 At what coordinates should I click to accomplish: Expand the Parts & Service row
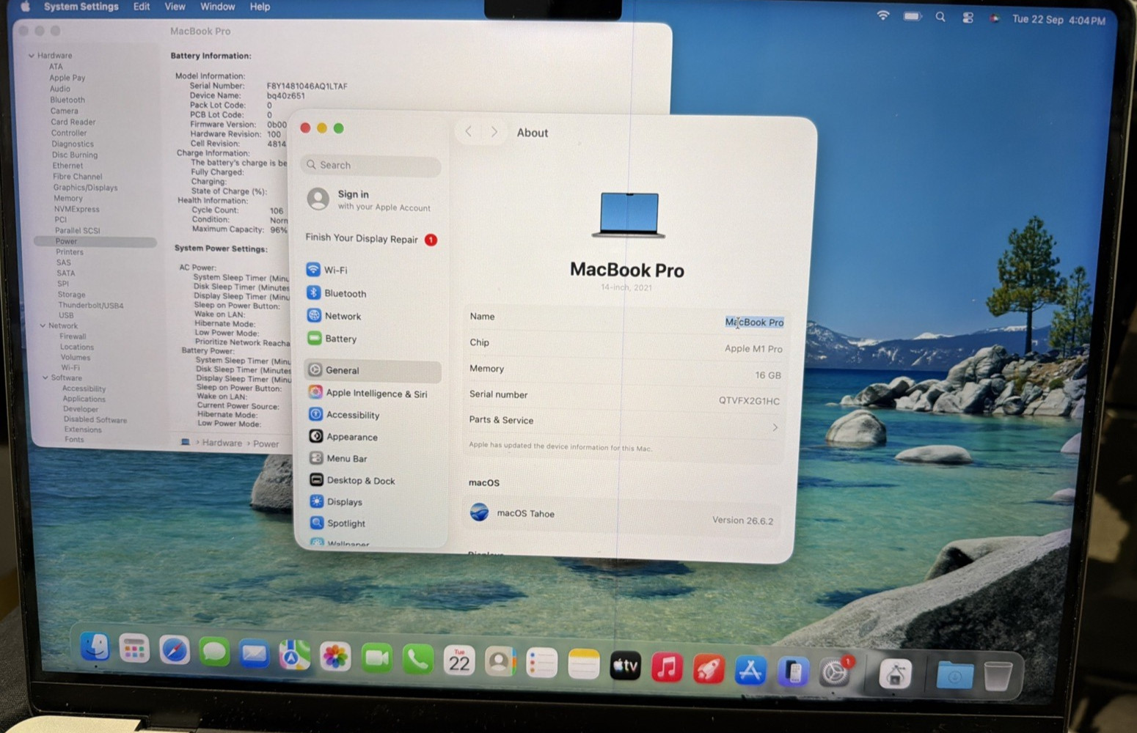pyautogui.click(x=624, y=422)
